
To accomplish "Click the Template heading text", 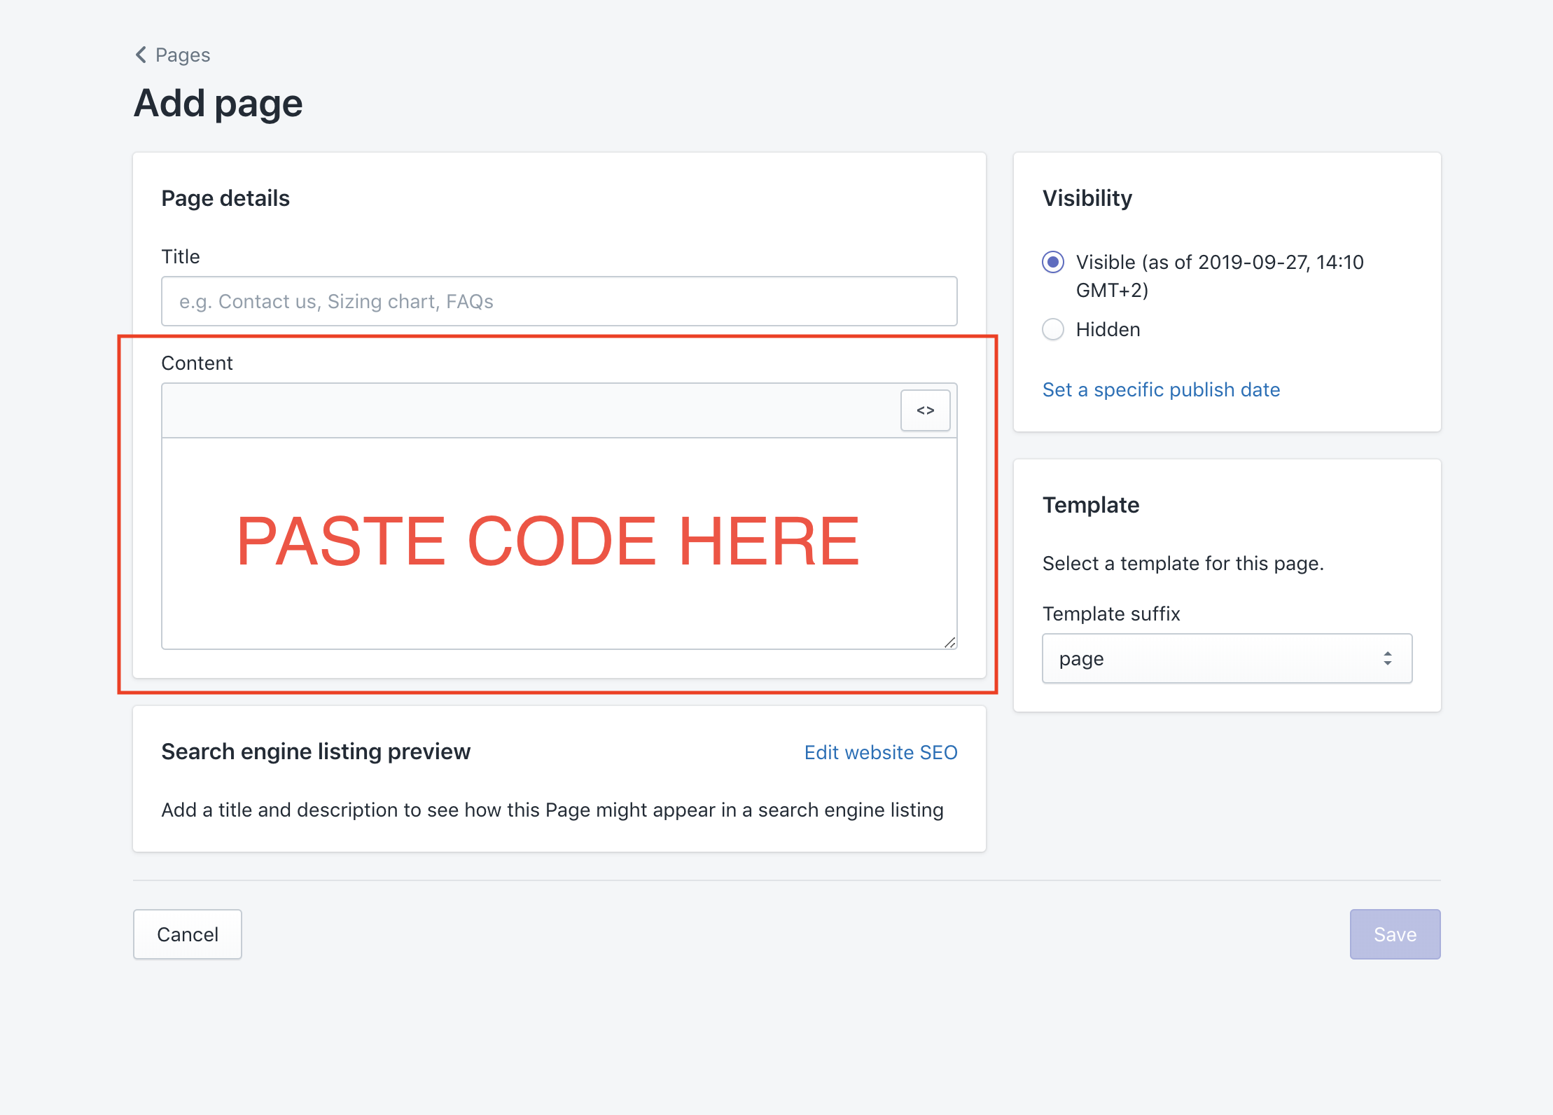I will click(x=1090, y=505).
